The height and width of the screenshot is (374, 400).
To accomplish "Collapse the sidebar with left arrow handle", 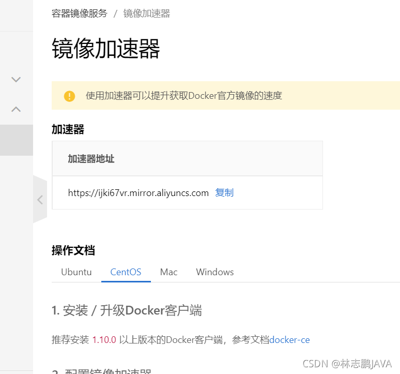I will coord(40,200).
